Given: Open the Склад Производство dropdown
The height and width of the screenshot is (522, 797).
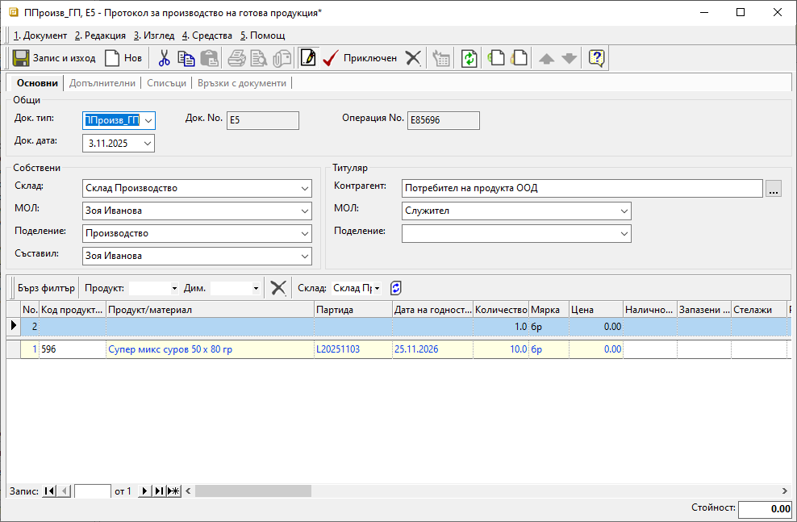Looking at the screenshot, I should pyautogui.click(x=304, y=189).
